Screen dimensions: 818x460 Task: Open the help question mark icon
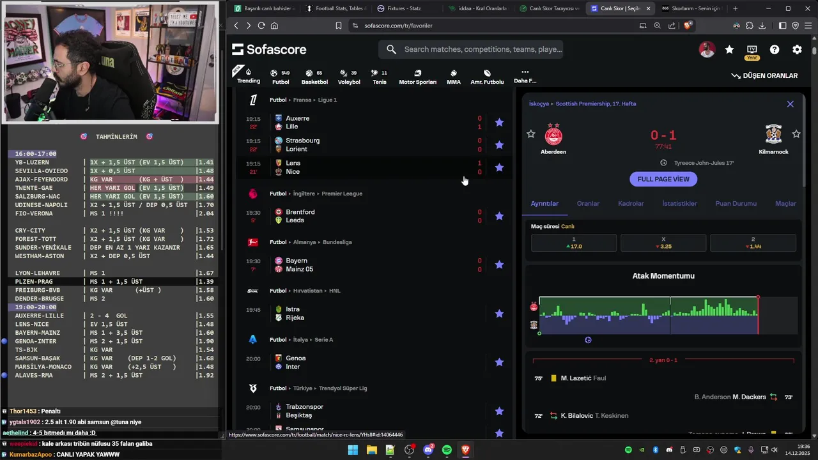[x=775, y=50]
